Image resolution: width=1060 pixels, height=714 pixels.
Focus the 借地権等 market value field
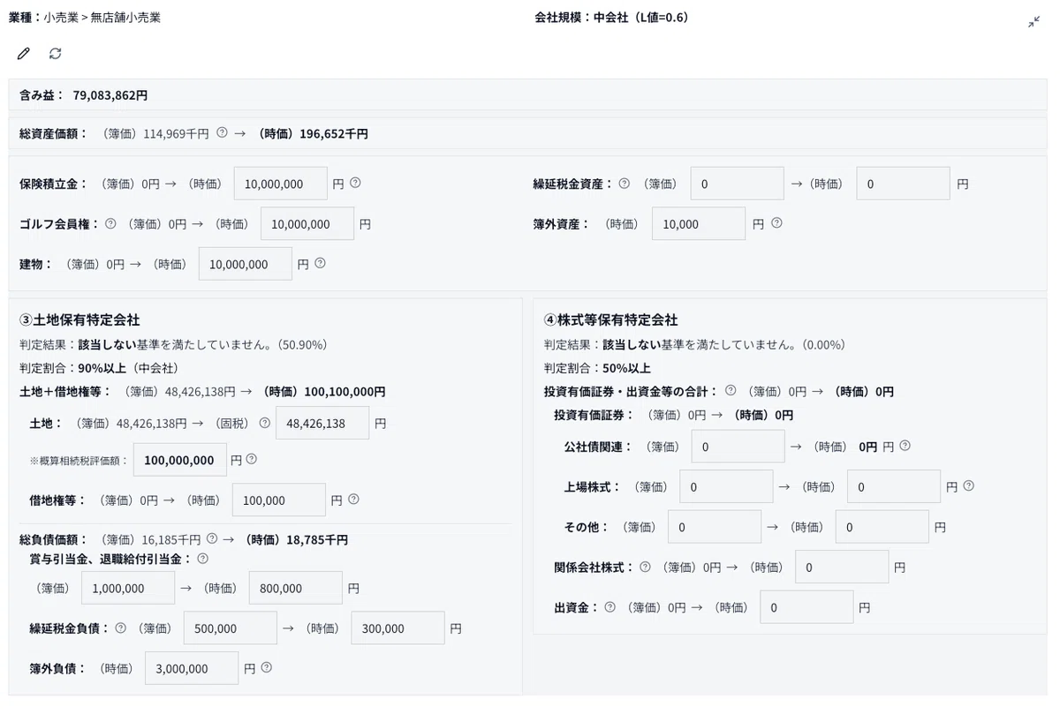tap(279, 500)
